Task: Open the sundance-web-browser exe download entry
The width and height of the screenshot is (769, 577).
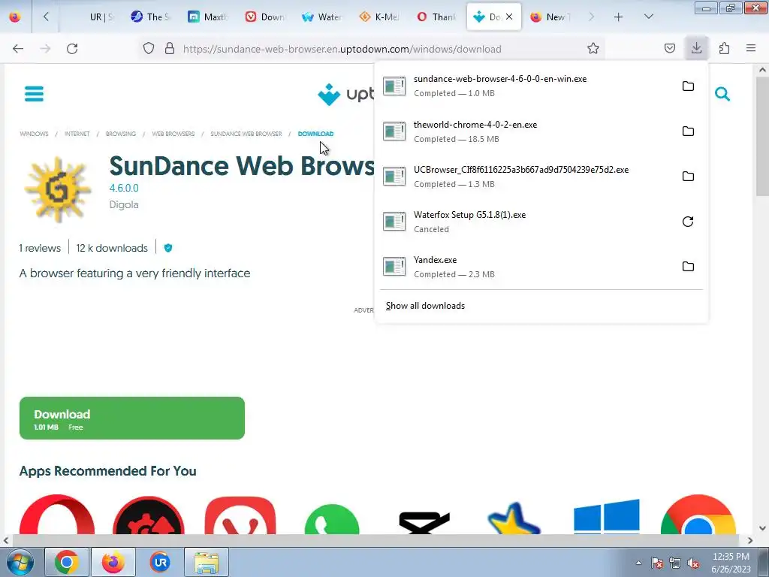Action: [526, 86]
